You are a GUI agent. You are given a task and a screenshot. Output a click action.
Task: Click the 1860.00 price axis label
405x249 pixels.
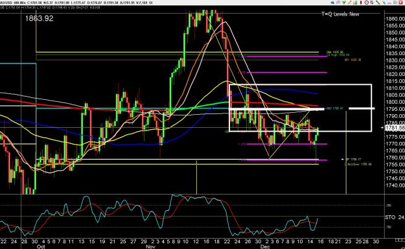[x=395, y=19]
